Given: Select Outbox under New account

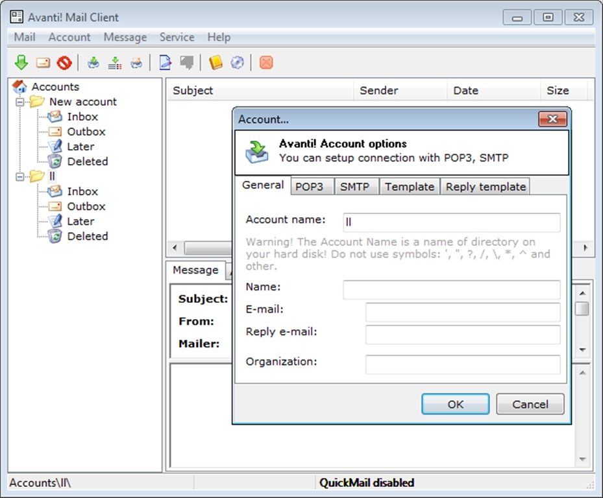Looking at the screenshot, I should pyautogui.click(x=86, y=132).
